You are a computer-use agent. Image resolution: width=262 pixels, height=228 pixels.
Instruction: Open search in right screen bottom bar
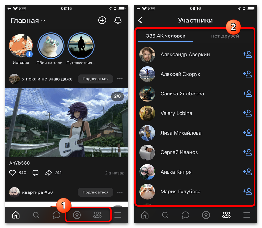(x=165, y=215)
